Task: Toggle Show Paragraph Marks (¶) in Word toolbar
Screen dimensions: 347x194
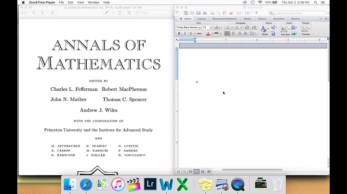Action: (x=256, y=13)
